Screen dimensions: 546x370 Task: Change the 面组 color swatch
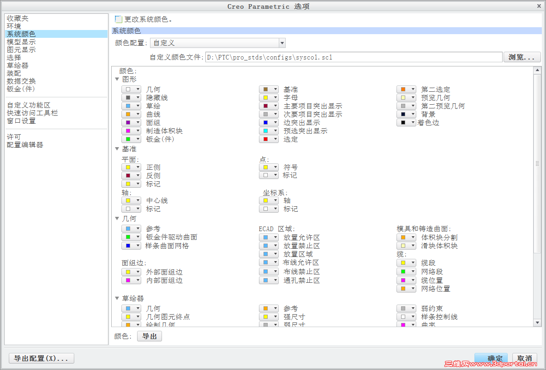[x=131, y=123]
